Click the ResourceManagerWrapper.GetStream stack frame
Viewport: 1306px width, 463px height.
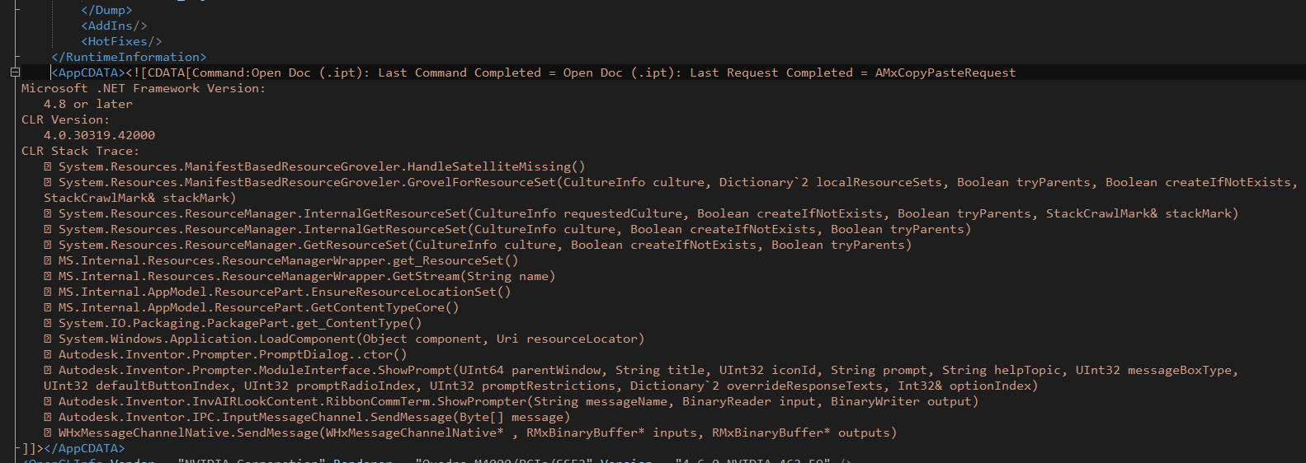(306, 276)
